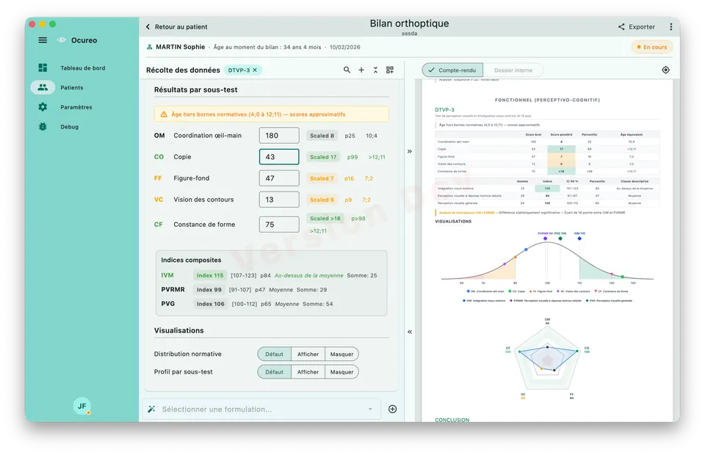Screen dimensions: 705x455
Task: Click the Scaled 17 badge for Copie
Action: (x=323, y=157)
